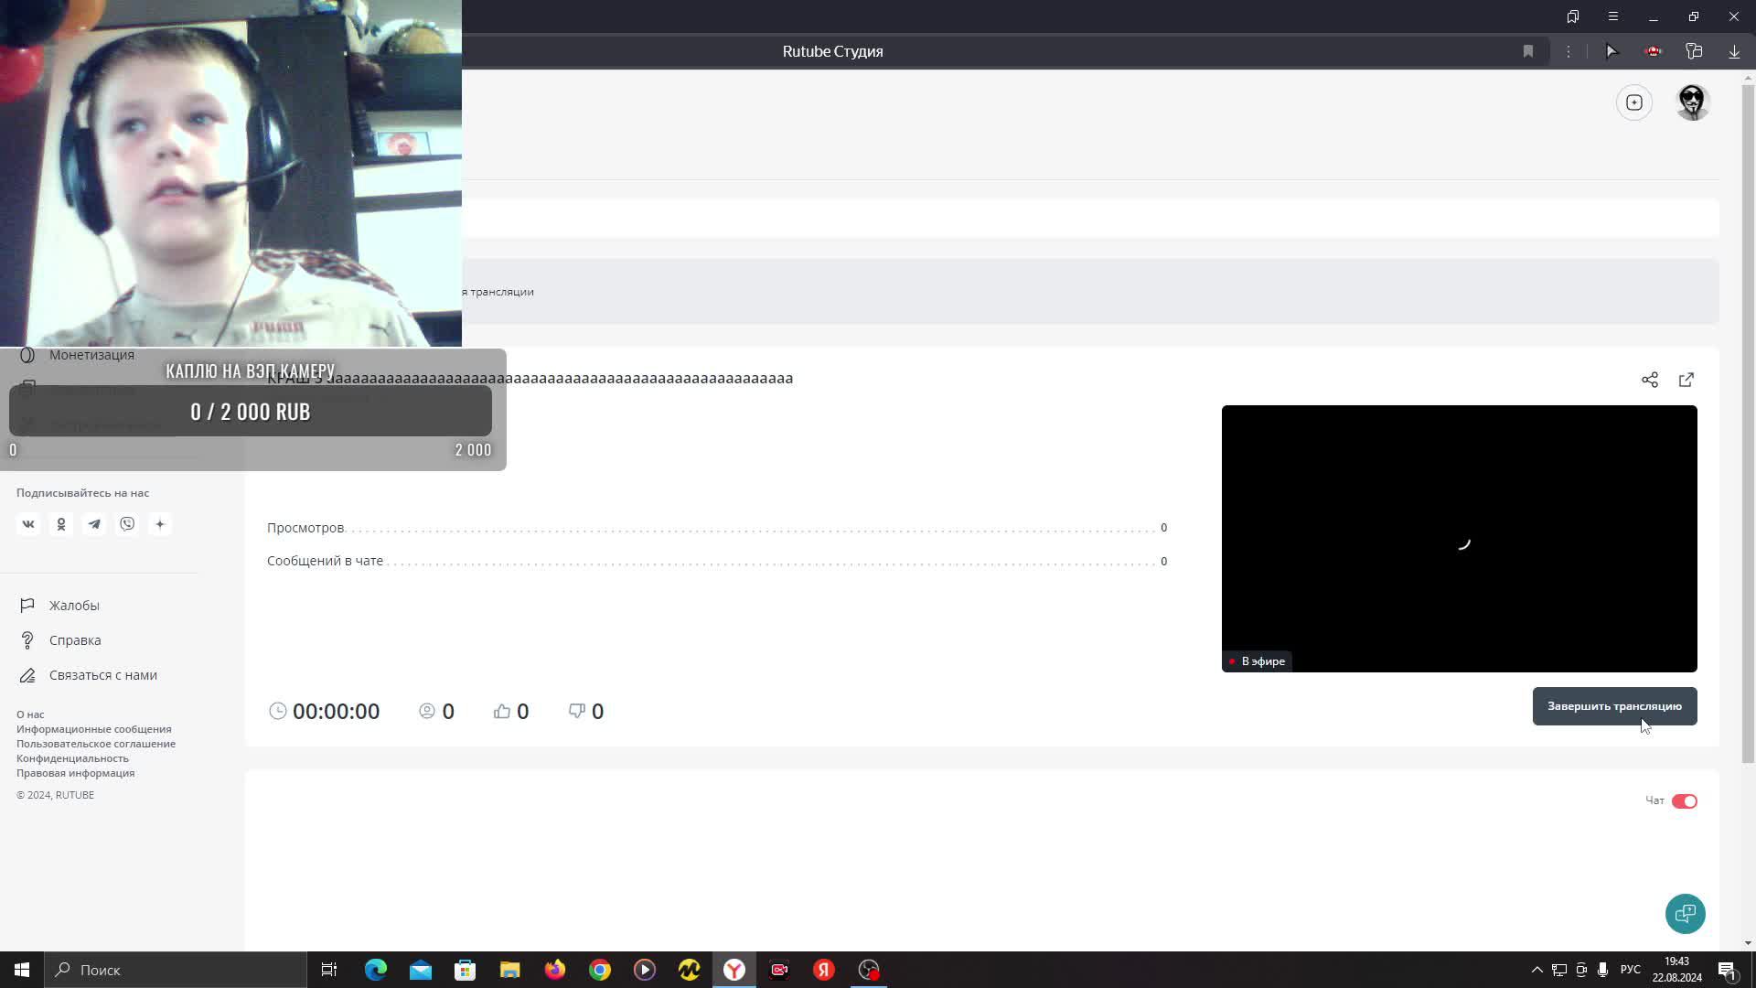Click the play-arrow extension icon
The width and height of the screenshot is (1756, 988).
point(1611,51)
